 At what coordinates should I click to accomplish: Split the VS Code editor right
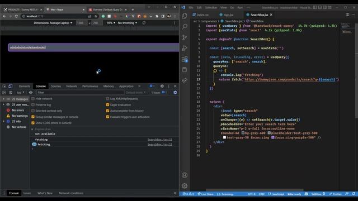coord(347,15)
